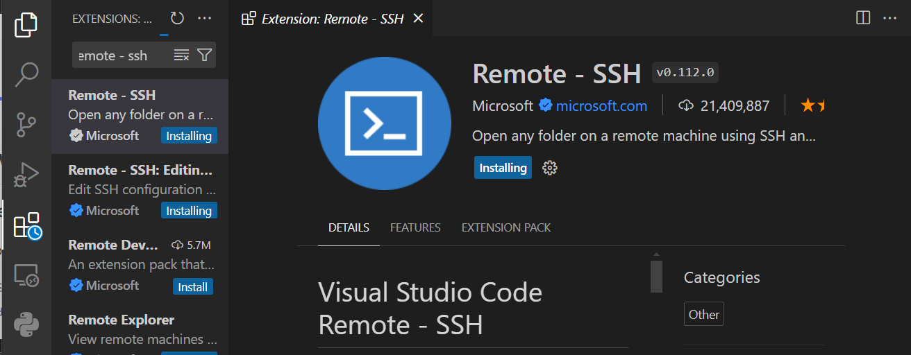Open the manage gear next to Installing

550,168
